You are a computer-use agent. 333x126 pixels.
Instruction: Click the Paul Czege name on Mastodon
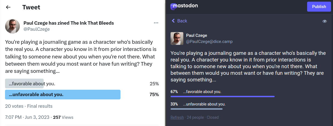196,35
